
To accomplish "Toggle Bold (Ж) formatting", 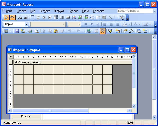I will (x=86, y=24).
